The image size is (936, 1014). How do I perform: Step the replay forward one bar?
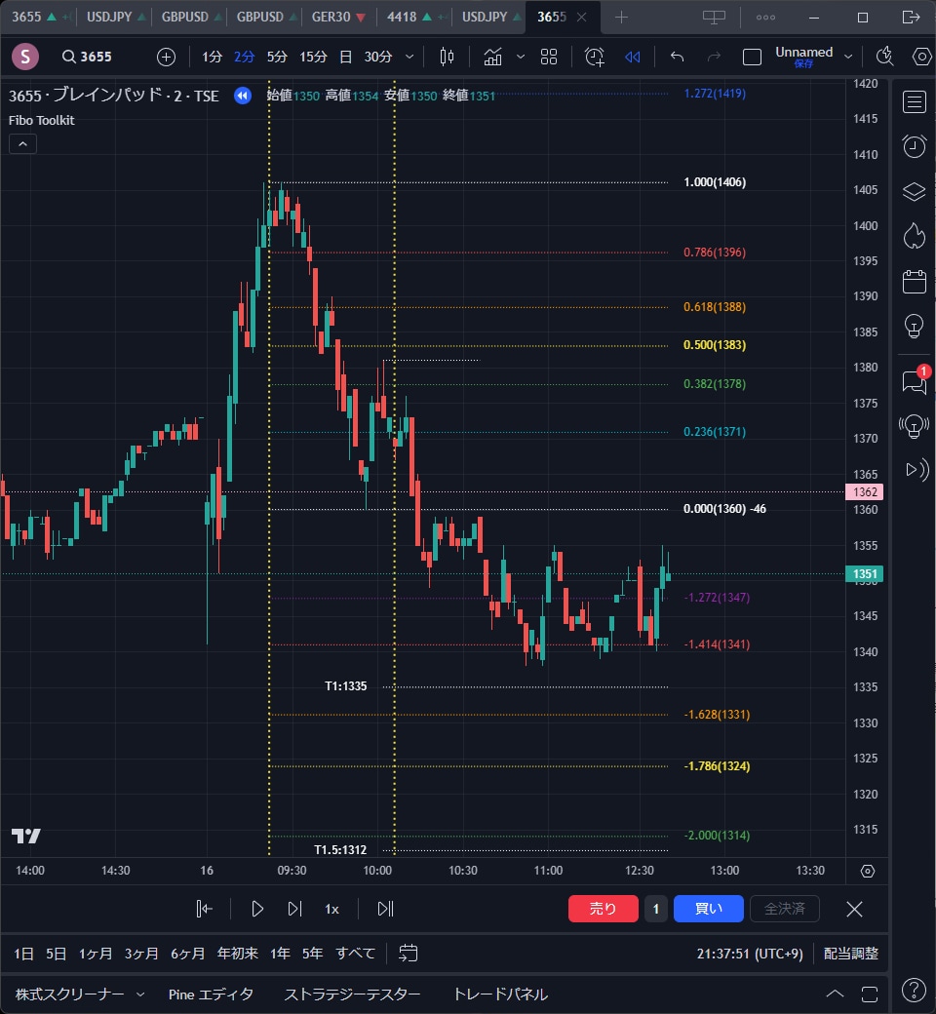point(294,909)
